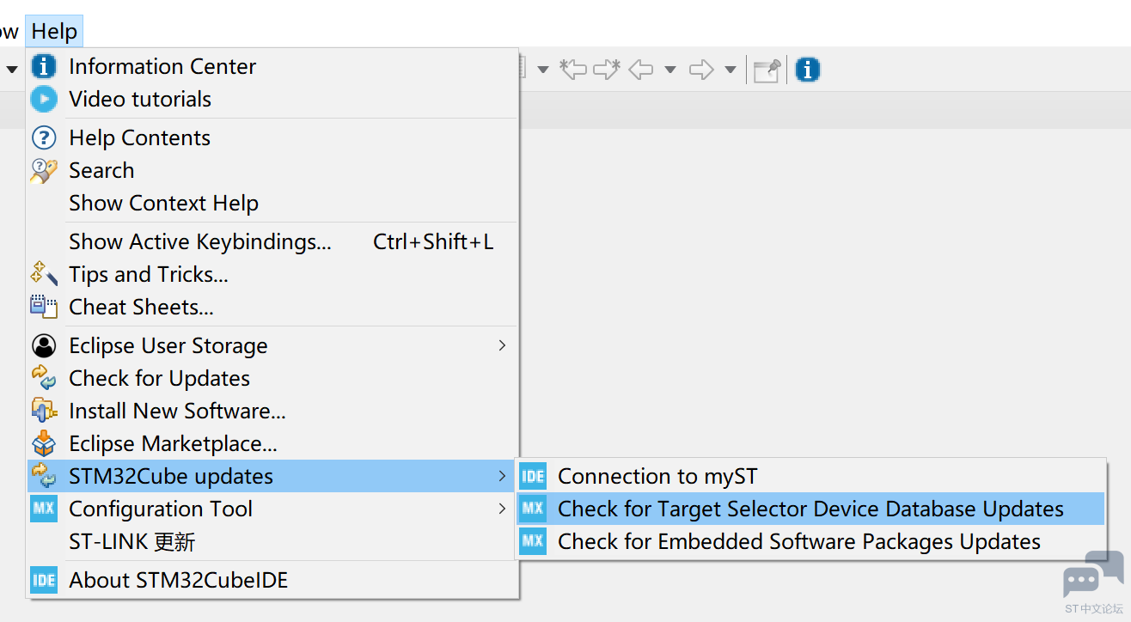The width and height of the screenshot is (1131, 622).
Task: Select the ST-LINK 更新 menu item
Action: [x=272, y=541]
